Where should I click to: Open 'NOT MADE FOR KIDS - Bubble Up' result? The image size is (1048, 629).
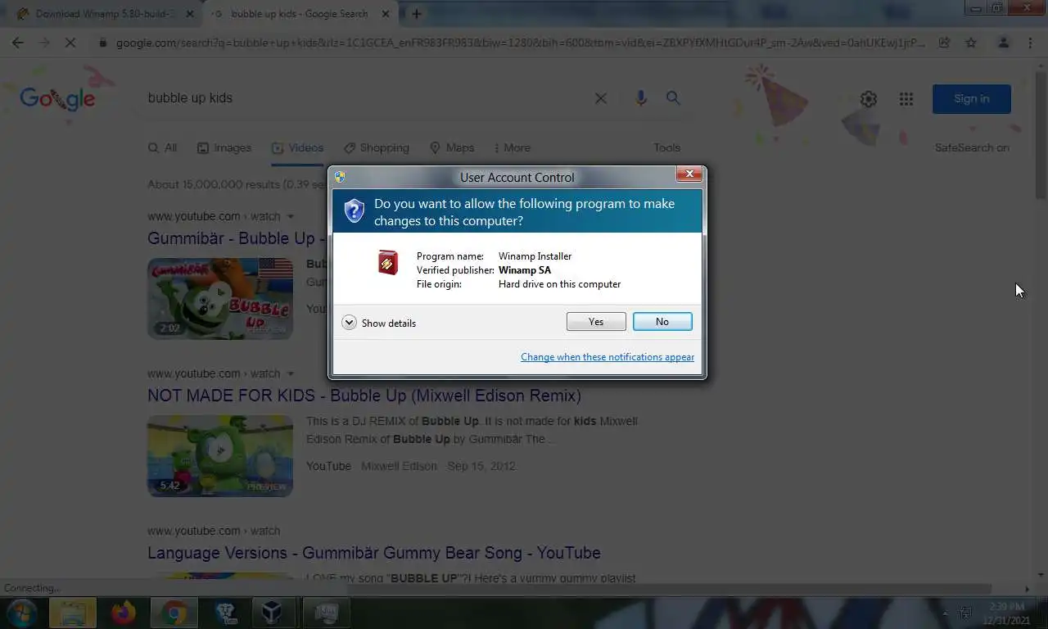tap(364, 396)
